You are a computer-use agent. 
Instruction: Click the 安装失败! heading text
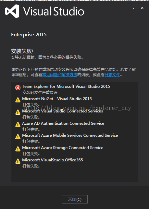(22, 51)
